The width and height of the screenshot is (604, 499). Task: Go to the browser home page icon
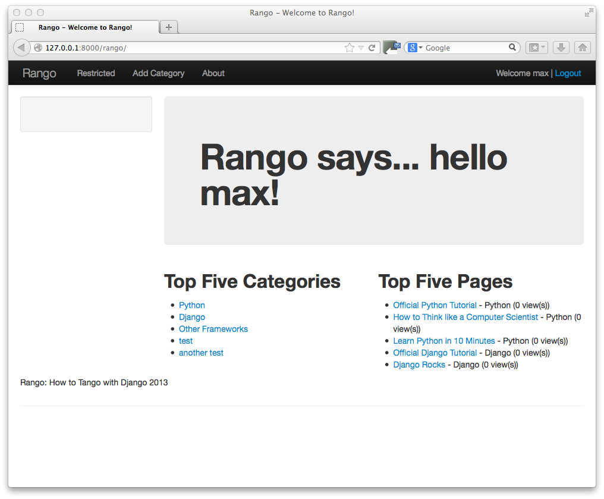point(583,48)
